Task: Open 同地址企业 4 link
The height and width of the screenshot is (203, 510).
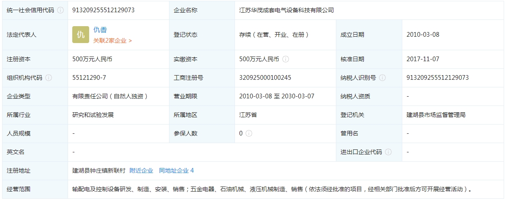Action: (176, 171)
